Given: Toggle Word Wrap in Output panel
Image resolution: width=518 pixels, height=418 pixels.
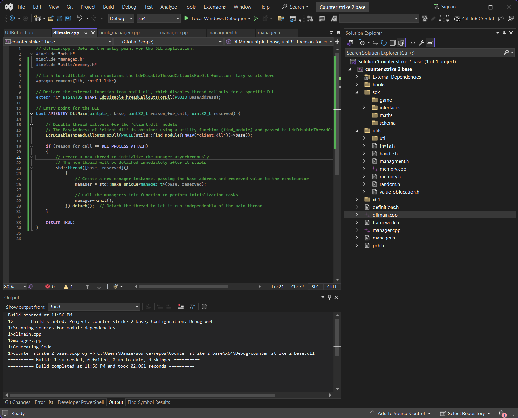Looking at the screenshot, I should point(193,307).
